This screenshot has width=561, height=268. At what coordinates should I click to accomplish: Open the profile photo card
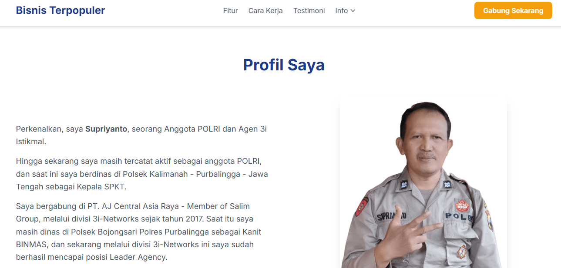[423, 182]
